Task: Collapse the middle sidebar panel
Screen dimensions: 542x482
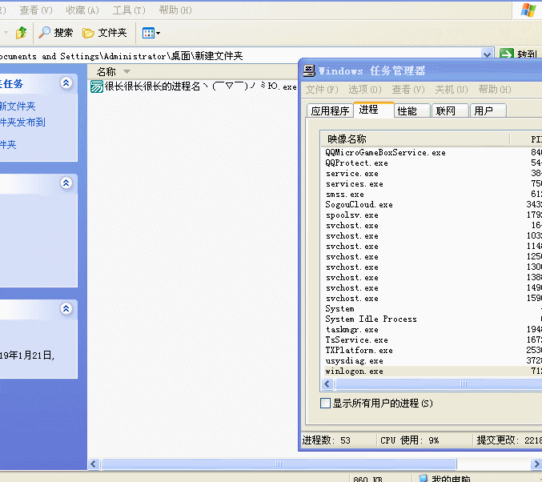Action: coord(66,183)
